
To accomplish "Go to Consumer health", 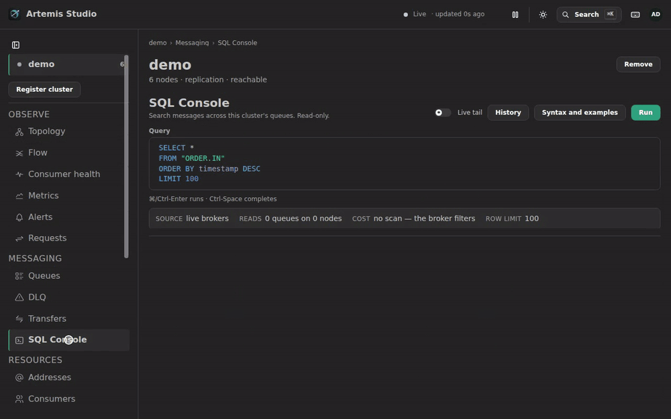I will (68, 174).
